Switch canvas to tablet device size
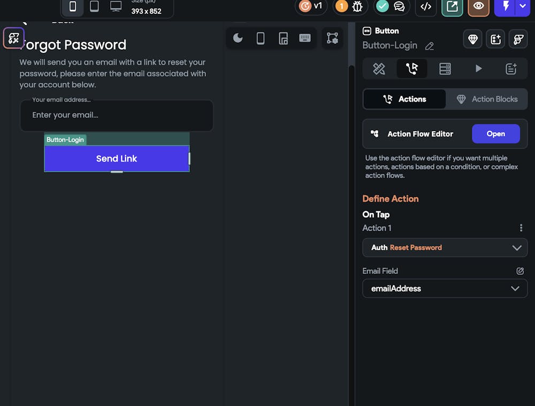Viewport: 535px width, 406px height. click(x=94, y=6)
